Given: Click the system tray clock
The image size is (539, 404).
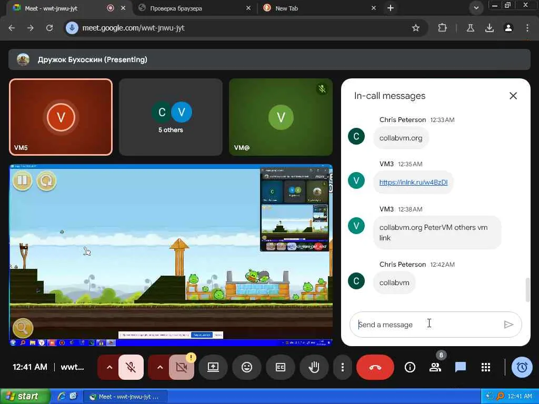Looking at the screenshot, I should 520,397.
